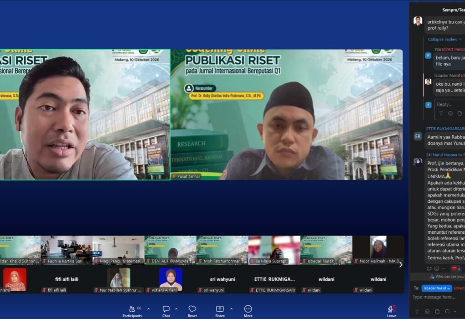Open the emoji icon in the Reply box
This screenshot has width=465, height=319.
tap(450, 113)
